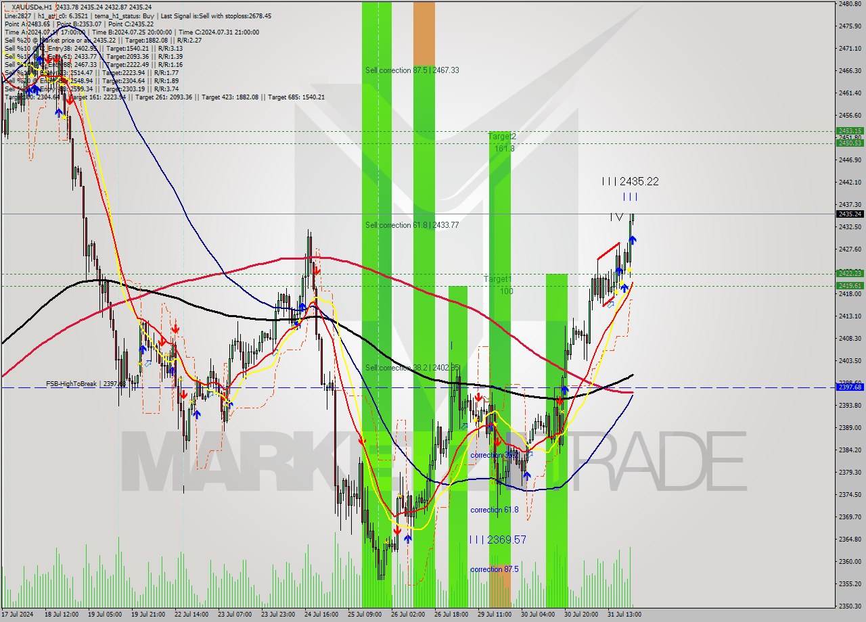
Task: Select the red trendline above recent candles
Action: (608, 252)
